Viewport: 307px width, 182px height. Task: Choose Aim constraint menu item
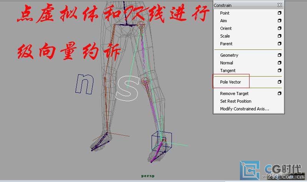[x=223, y=21]
